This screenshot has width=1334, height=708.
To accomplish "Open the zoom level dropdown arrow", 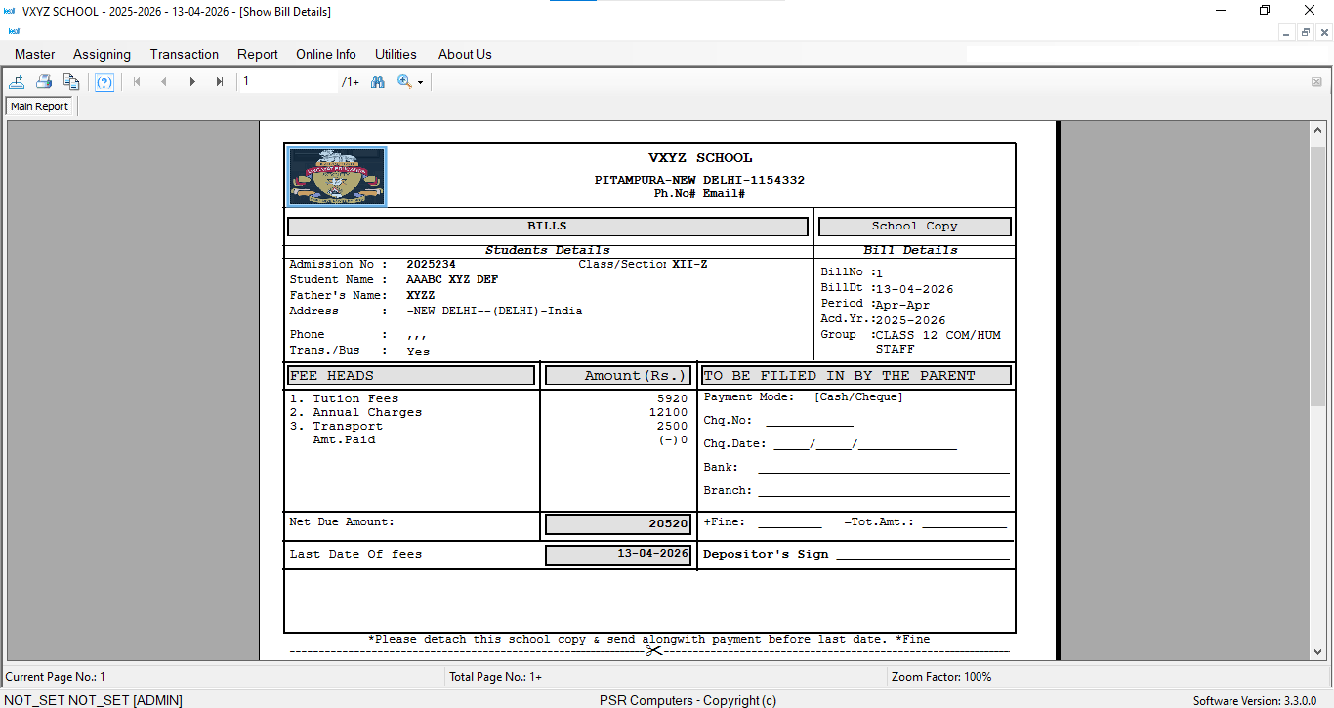I will (x=419, y=82).
